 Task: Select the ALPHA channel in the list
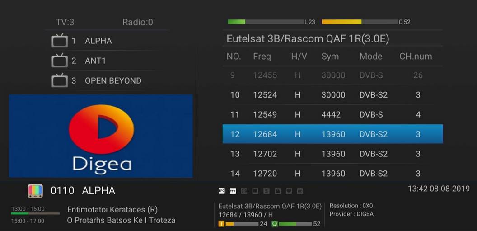(98, 41)
